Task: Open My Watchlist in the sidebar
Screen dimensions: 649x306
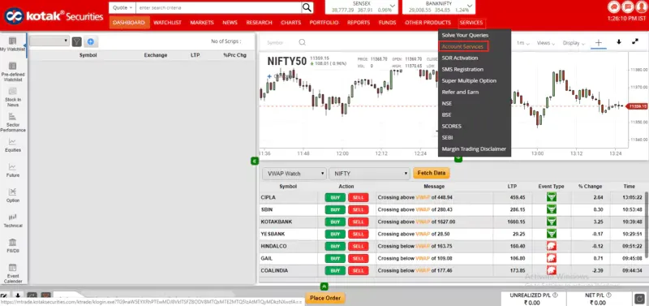Action: click(x=12, y=45)
